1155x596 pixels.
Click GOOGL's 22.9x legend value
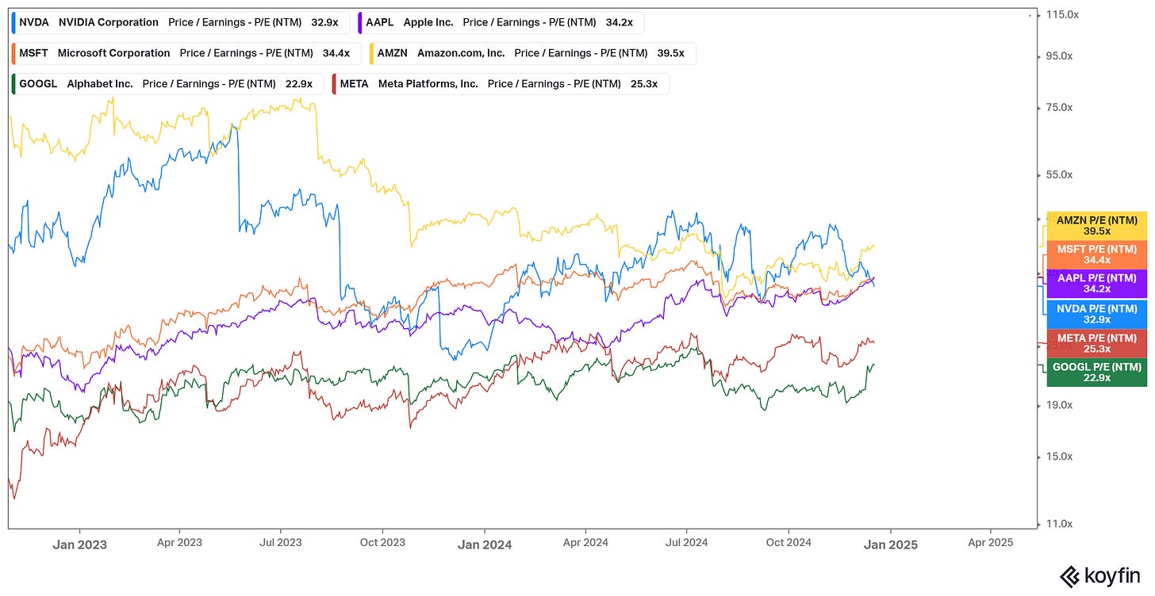point(298,83)
